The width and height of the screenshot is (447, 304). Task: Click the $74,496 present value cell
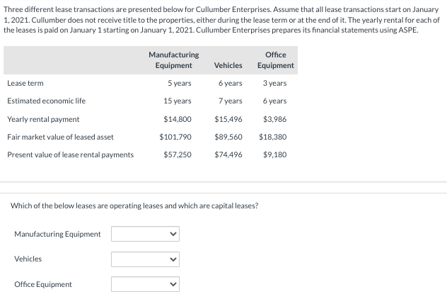click(228, 154)
